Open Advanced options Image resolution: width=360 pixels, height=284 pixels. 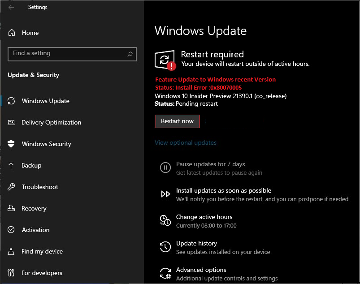(x=201, y=270)
